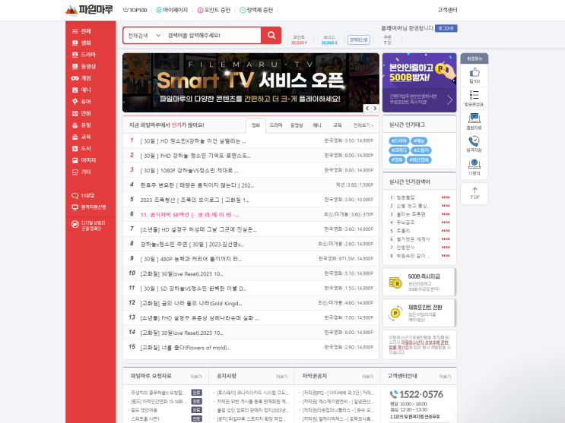565x423 pixels.
Task: Open rank 6 pink item '11. 공식자막 SF액션'
Action: (190, 215)
